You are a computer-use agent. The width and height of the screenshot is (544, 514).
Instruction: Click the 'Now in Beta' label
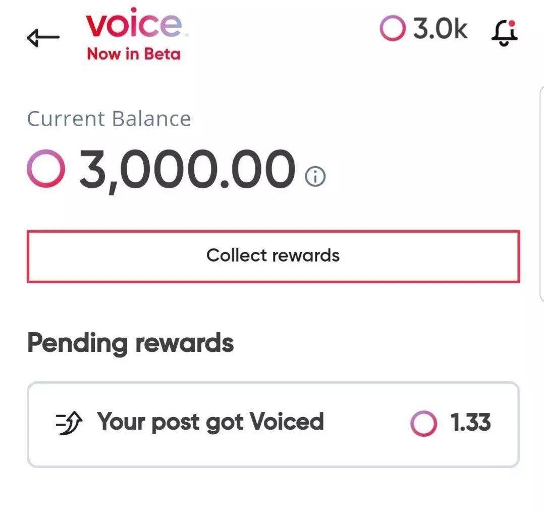point(133,54)
